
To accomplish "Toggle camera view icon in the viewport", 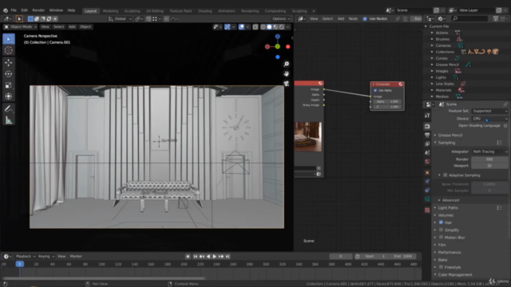I will 286,84.
